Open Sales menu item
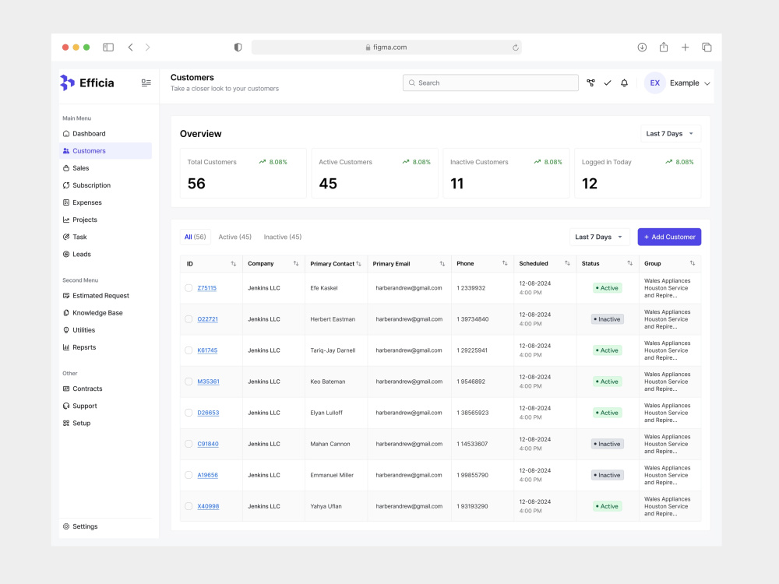 (105, 168)
